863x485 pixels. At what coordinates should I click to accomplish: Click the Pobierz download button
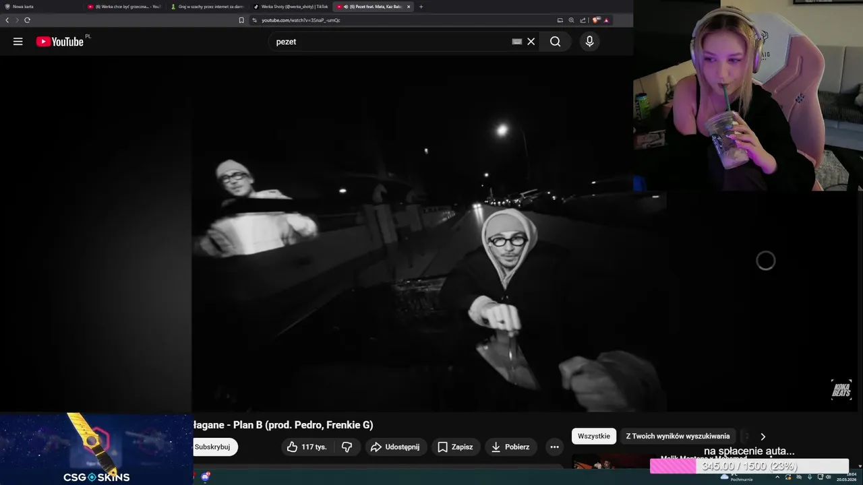pyautogui.click(x=510, y=447)
